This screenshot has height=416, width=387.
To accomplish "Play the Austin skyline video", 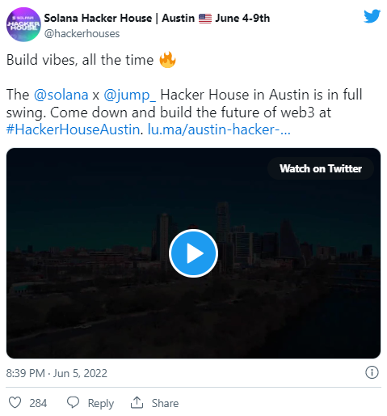I will [x=193, y=253].
